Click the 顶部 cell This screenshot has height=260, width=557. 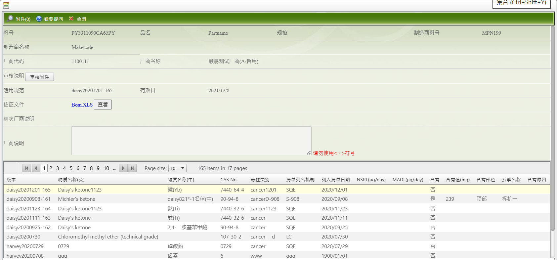click(482, 199)
